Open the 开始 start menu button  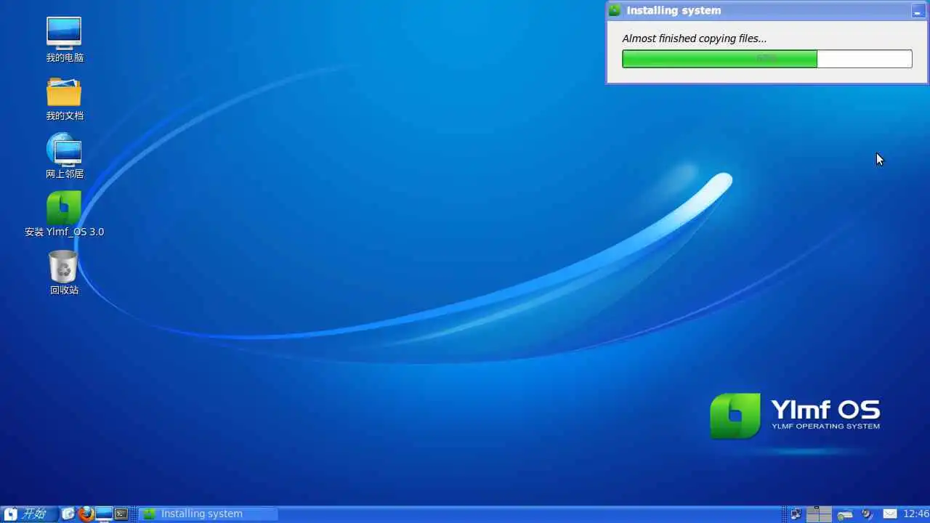pyautogui.click(x=29, y=514)
